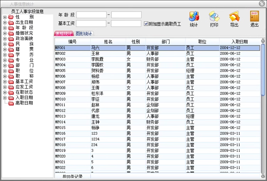Sort by the 性别 column header

pos(136,42)
